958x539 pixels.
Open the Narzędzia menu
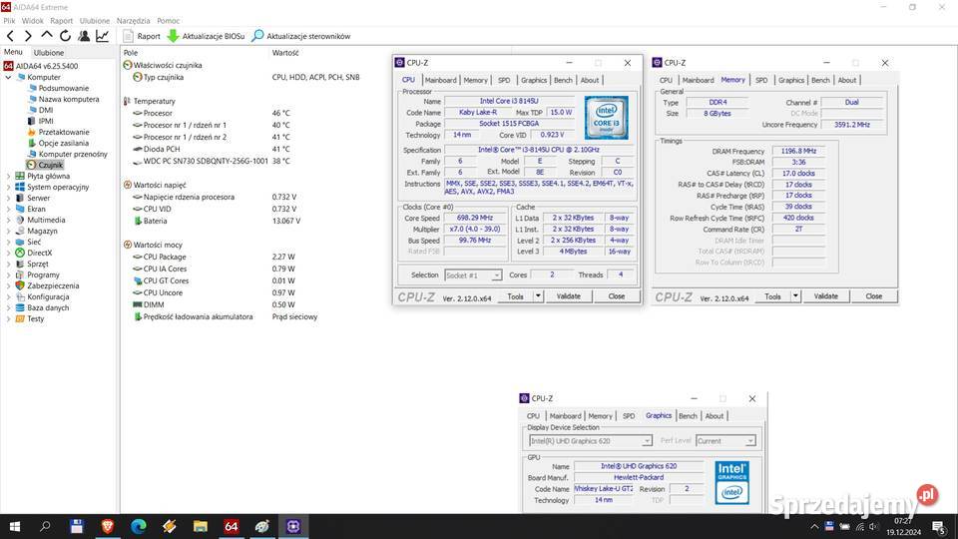pyautogui.click(x=133, y=21)
